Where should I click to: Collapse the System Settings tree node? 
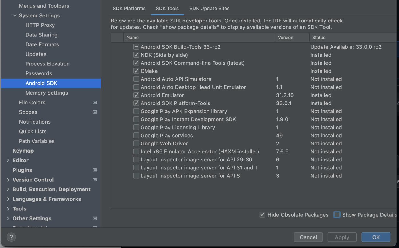point(15,15)
